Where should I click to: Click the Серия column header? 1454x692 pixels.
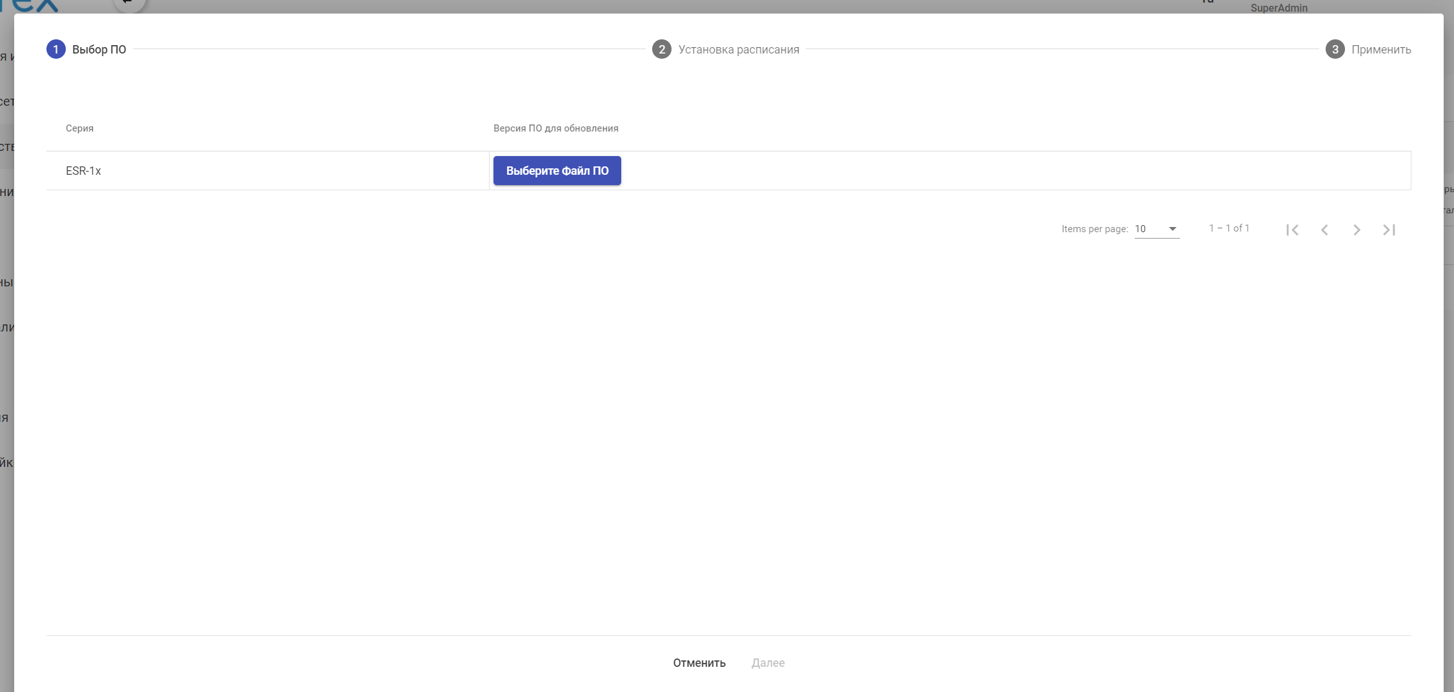[79, 128]
